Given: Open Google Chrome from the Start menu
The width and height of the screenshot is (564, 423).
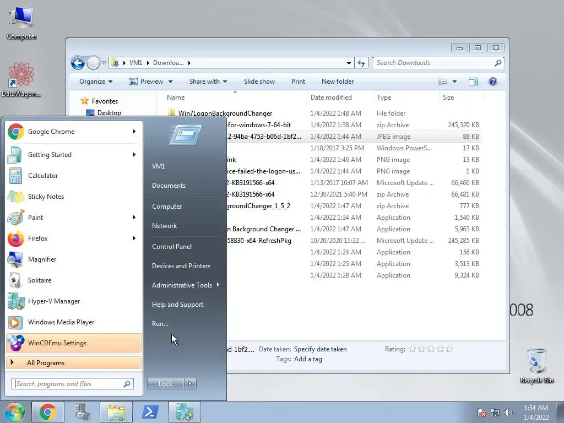Looking at the screenshot, I should click(x=74, y=132).
